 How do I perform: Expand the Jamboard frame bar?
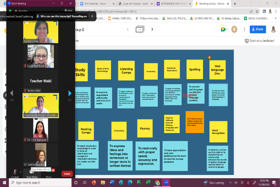pyautogui.click(x=140, y=30)
